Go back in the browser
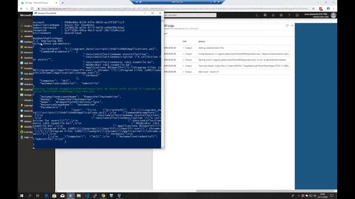This screenshot has width=355, height=199. (x=22, y=9)
